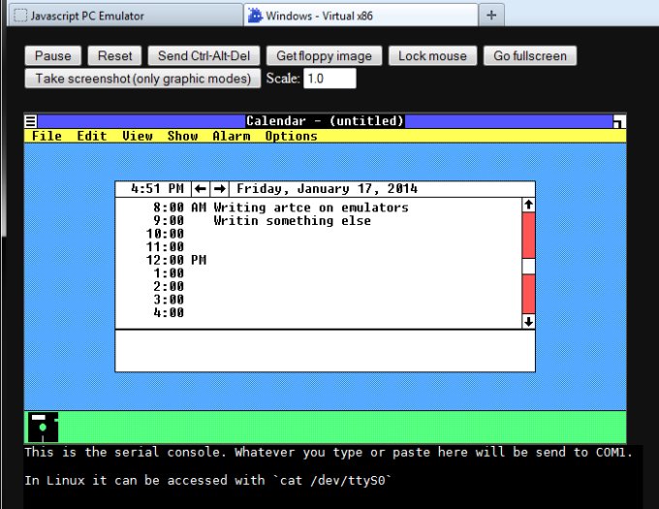Select the Windows - Virtual x86 tab
The width and height of the screenshot is (659, 509).
[x=361, y=16]
